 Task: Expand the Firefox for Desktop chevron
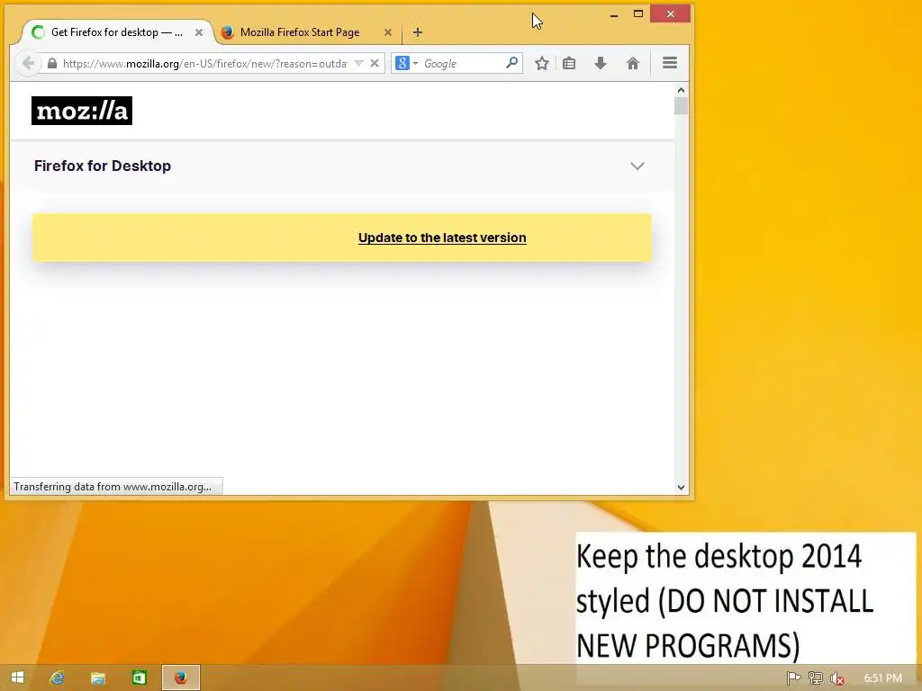click(637, 166)
